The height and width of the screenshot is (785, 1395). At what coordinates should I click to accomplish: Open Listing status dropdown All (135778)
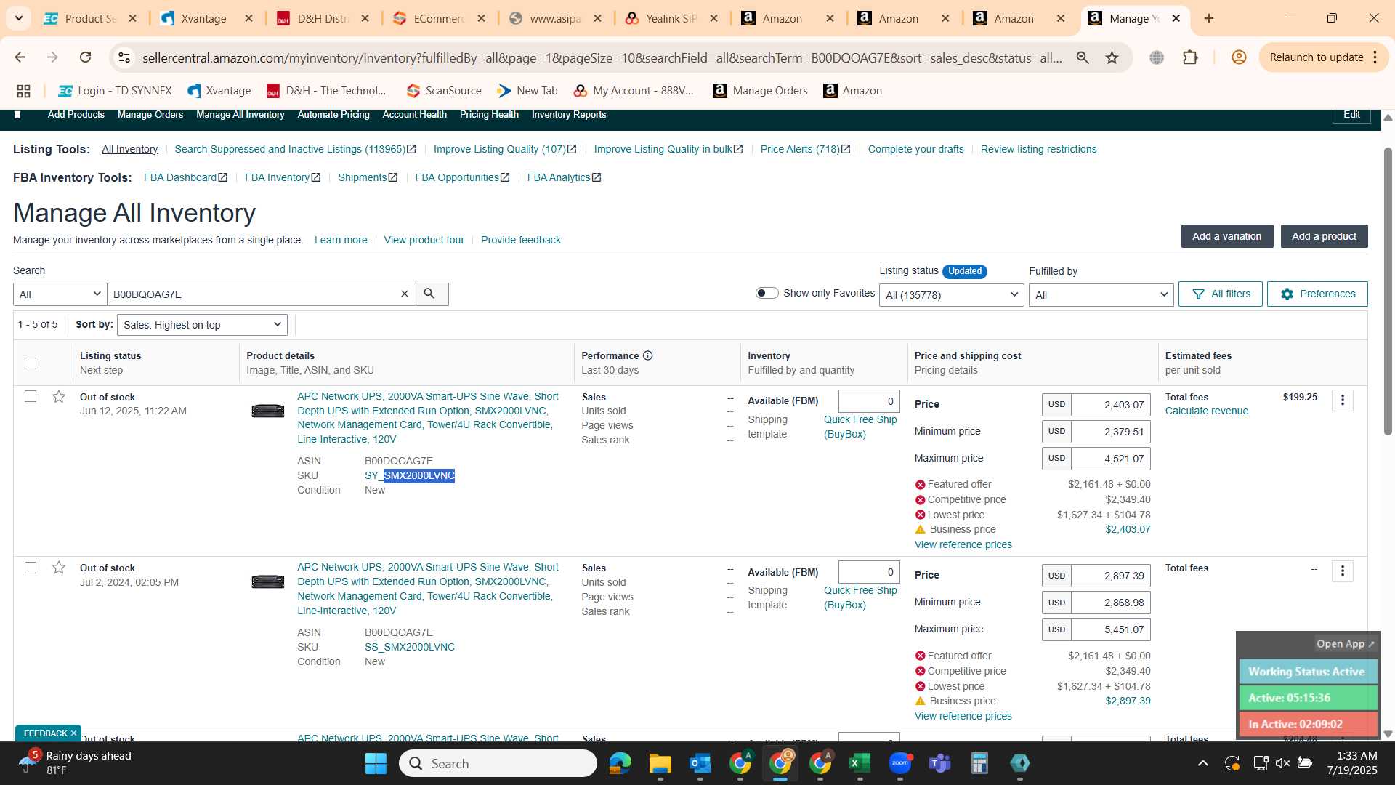click(952, 294)
